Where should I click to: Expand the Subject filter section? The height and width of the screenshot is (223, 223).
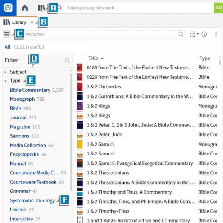coord(5,72)
